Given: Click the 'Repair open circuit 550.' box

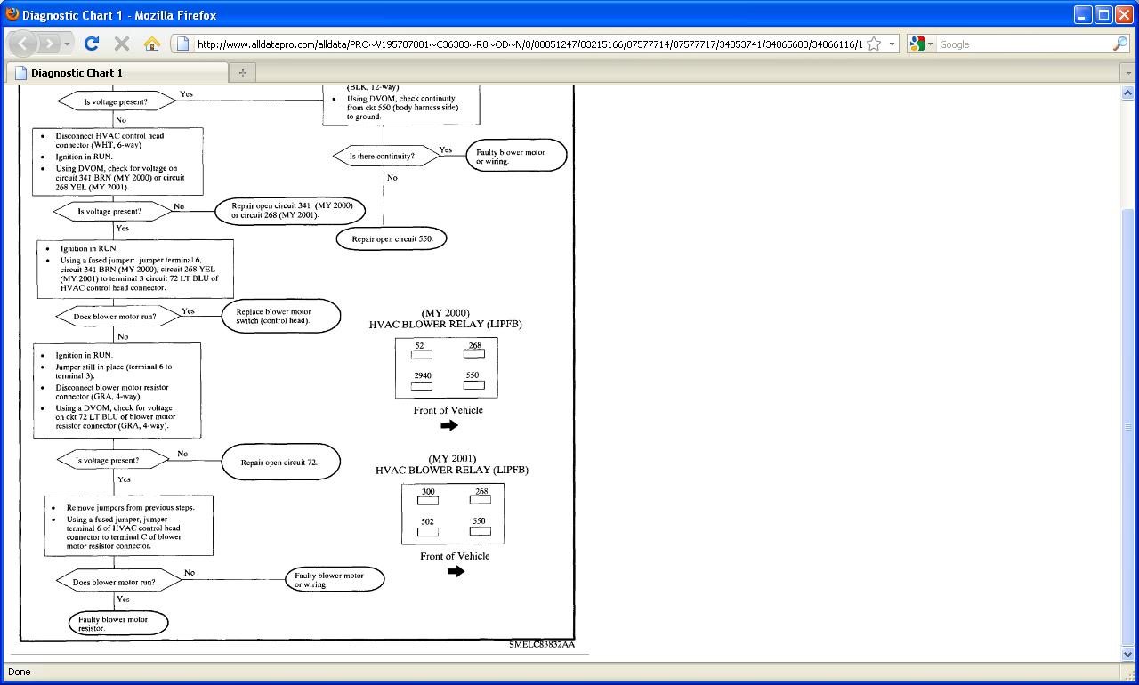Looking at the screenshot, I should [x=392, y=238].
